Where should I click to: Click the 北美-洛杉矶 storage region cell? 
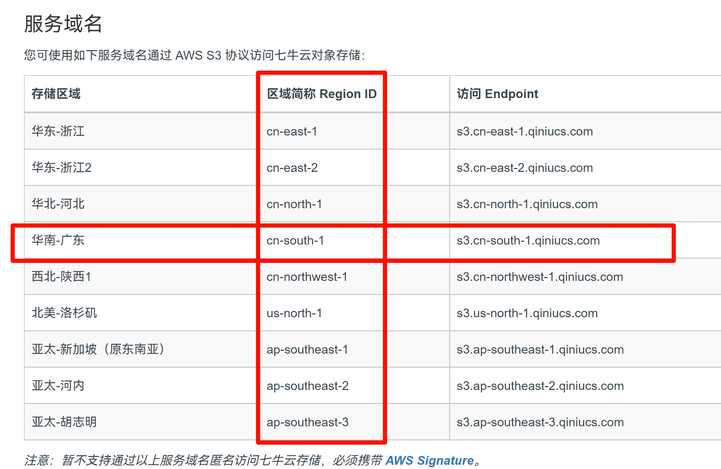pos(64,313)
